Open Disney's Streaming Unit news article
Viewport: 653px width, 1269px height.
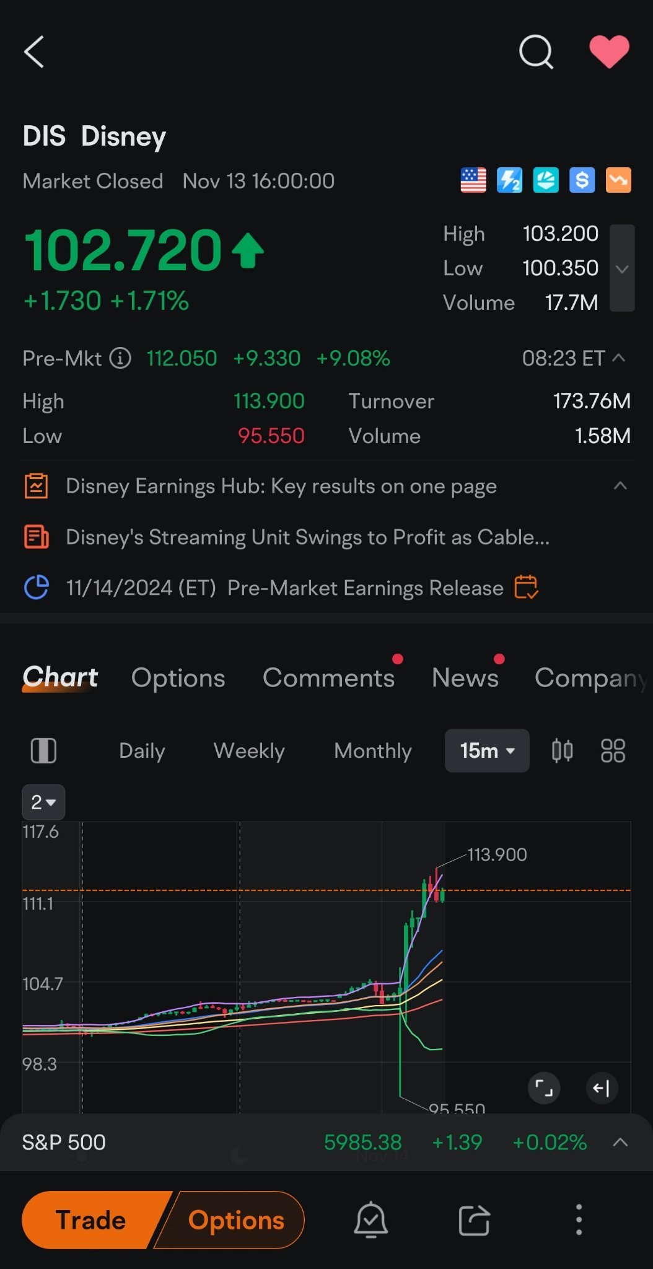click(307, 537)
